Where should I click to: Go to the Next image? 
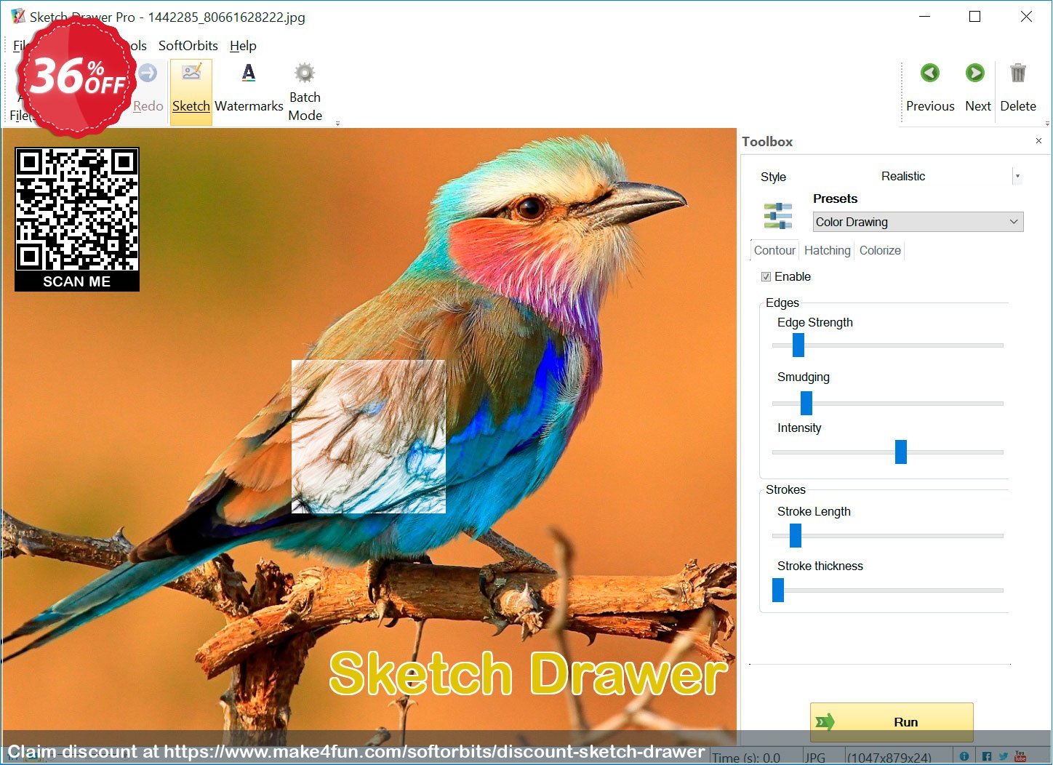[x=977, y=88]
